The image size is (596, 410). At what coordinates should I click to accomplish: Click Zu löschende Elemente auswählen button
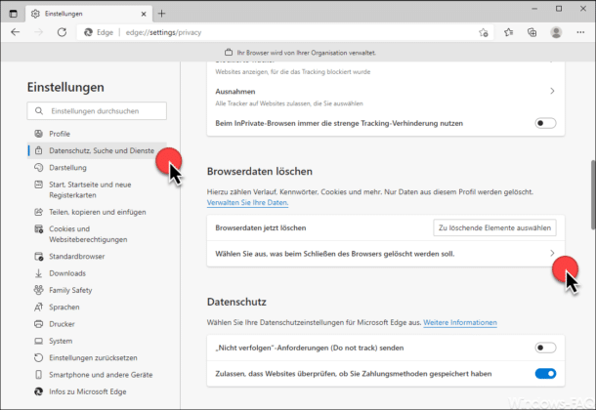pyautogui.click(x=495, y=227)
